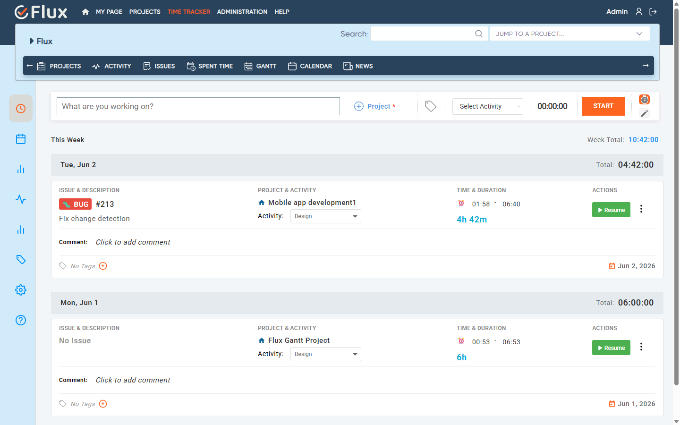Open Activity tab in project bar
Viewport: 680px width, 425px height.
click(x=111, y=66)
